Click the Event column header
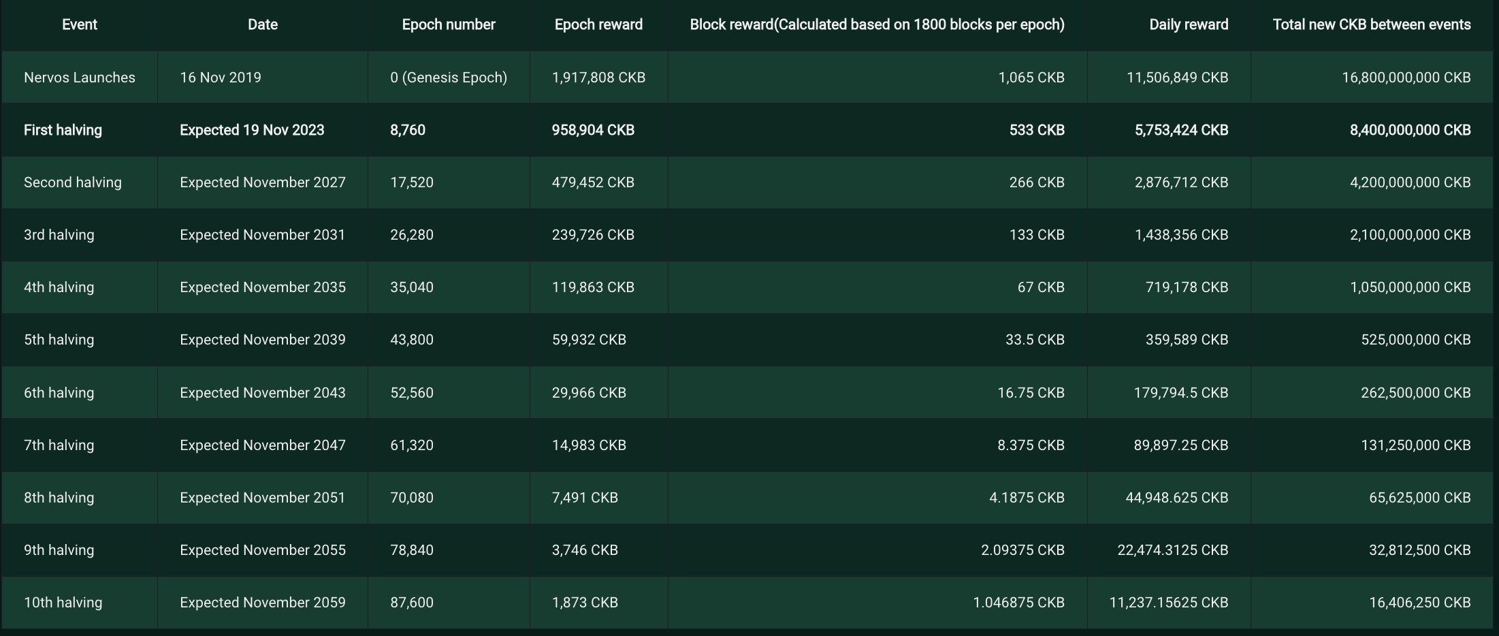 pos(79,25)
